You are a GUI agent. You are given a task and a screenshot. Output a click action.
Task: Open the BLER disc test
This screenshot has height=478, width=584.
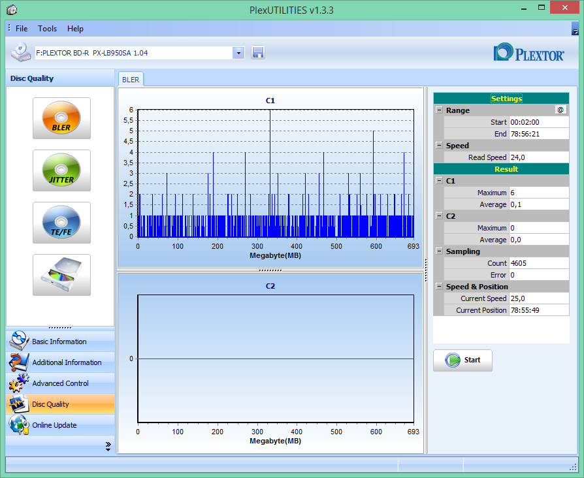(x=61, y=118)
